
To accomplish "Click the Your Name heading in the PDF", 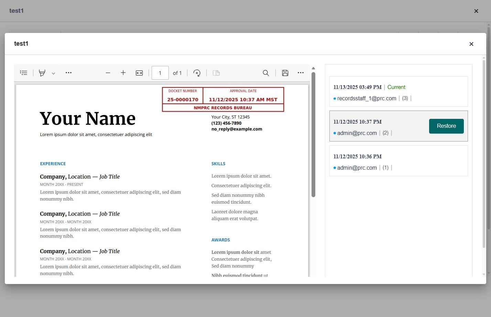I will pyautogui.click(x=88, y=118).
